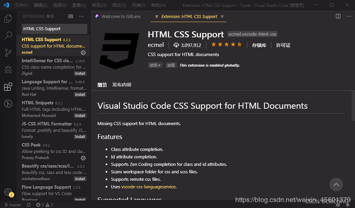The image size is (355, 208).
Task: Click the 卸载 (Uninstall) button
Action: 171,65
